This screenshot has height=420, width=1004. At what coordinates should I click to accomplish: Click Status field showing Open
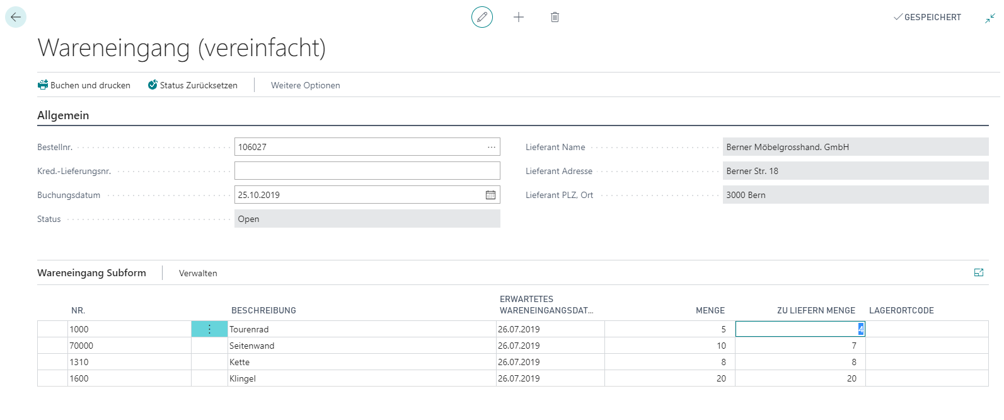[x=367, y=219]
